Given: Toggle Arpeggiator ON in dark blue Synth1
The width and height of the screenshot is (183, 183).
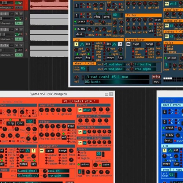Looking at the screenshot, I should [x=128, y=44].
